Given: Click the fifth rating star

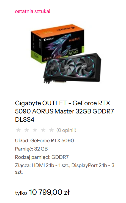Looking at the screenshot, I should coord(51,130).
